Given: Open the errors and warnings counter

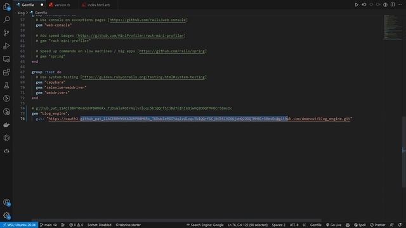Looking at the screenshot, I should [76, 225].
